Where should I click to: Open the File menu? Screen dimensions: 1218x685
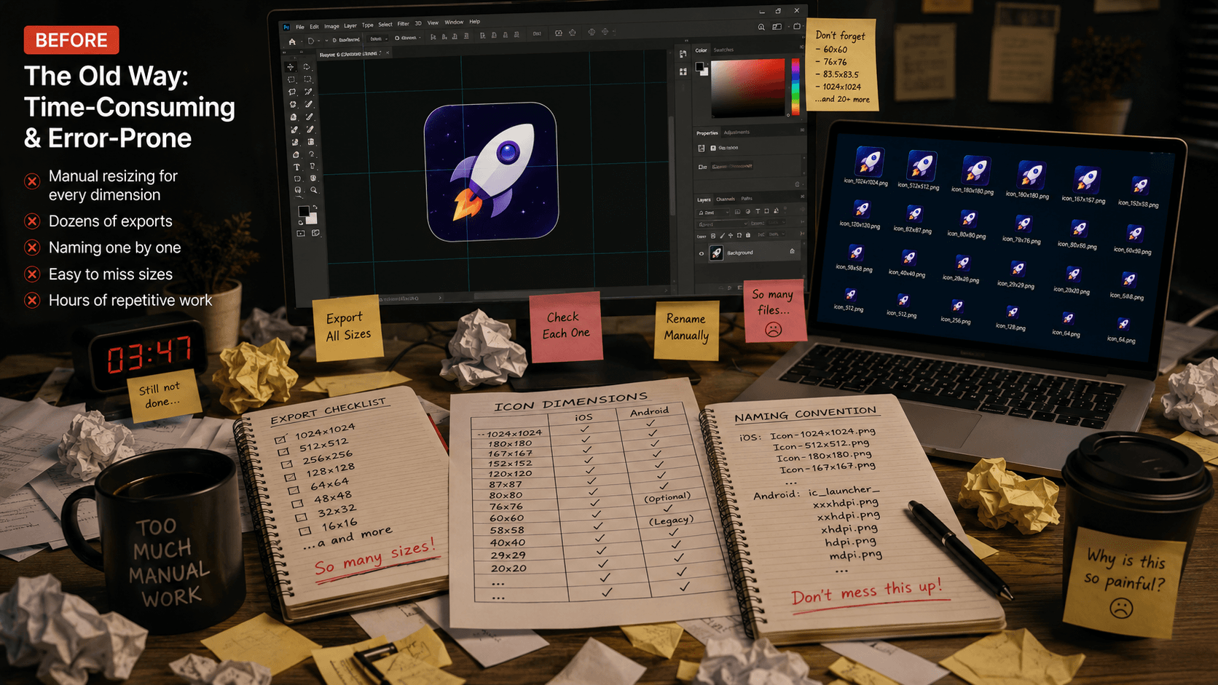click(300, 27)
